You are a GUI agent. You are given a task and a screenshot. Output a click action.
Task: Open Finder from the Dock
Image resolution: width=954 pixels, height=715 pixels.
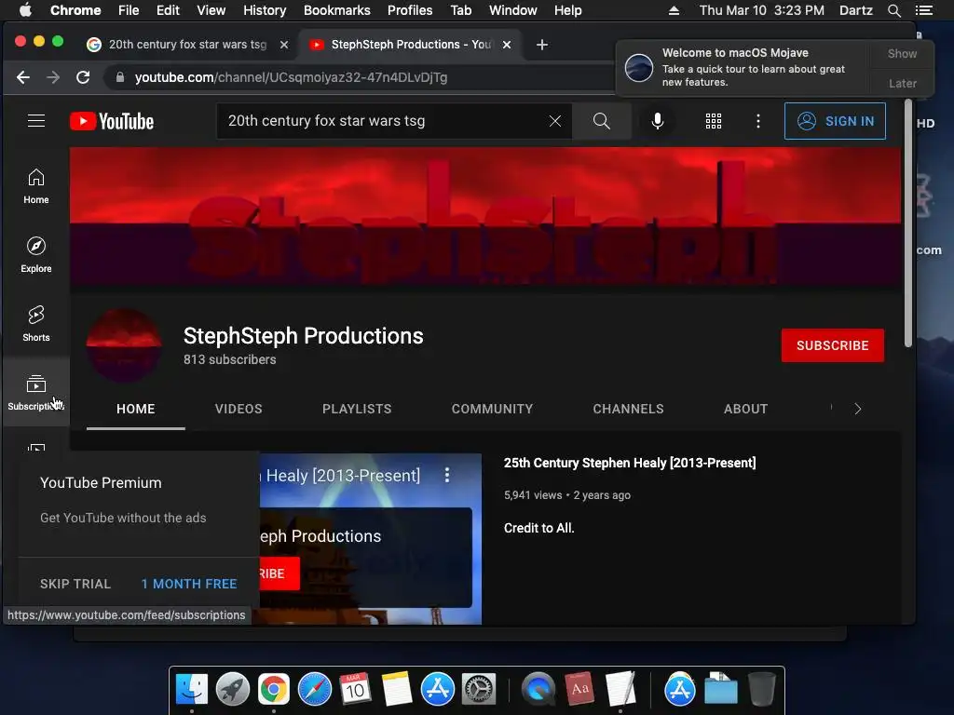pos(192,690)
